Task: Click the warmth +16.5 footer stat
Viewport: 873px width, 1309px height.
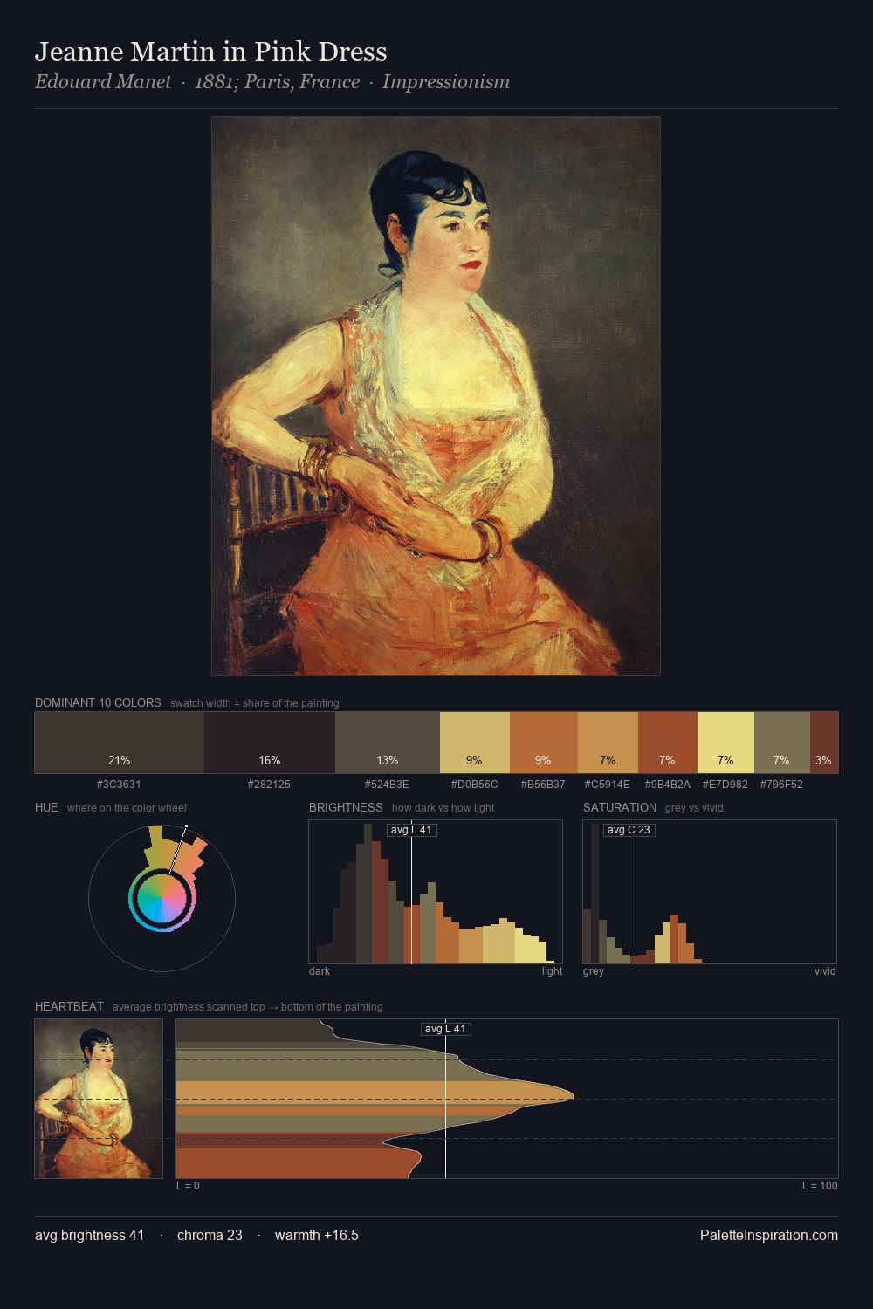Action: pyautogui.click(x=317, y=1235)
